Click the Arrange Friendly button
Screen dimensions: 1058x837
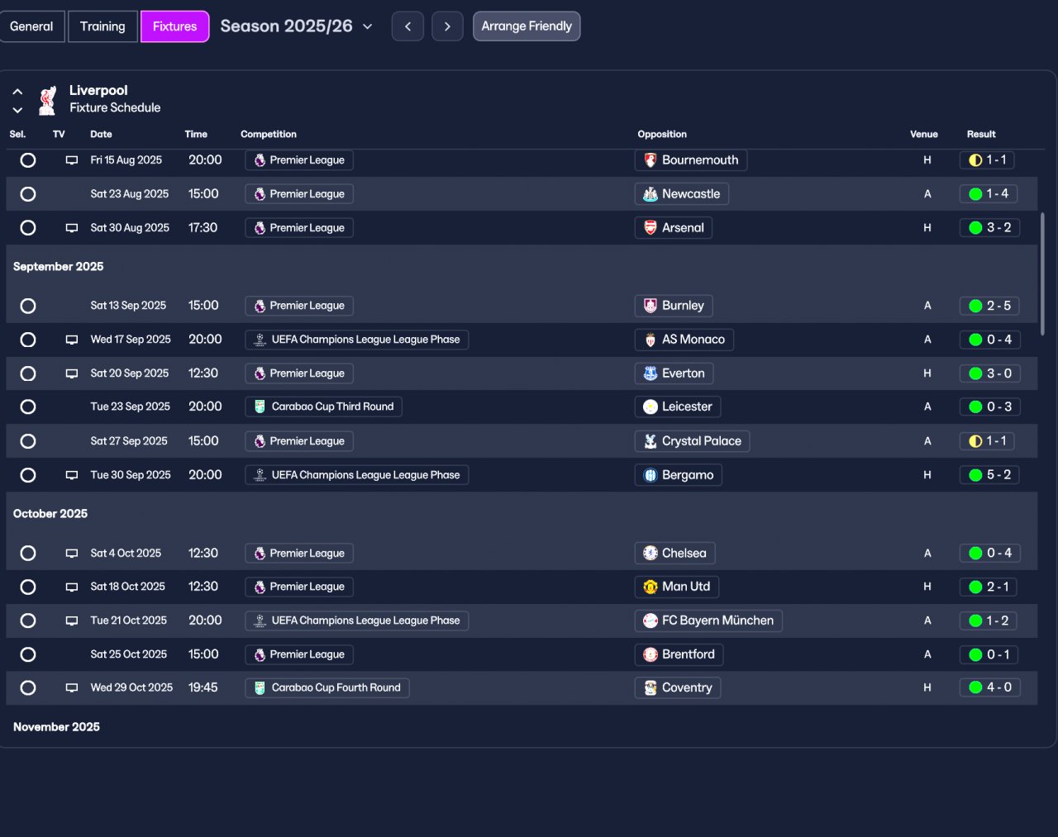(x=527, y=26)
